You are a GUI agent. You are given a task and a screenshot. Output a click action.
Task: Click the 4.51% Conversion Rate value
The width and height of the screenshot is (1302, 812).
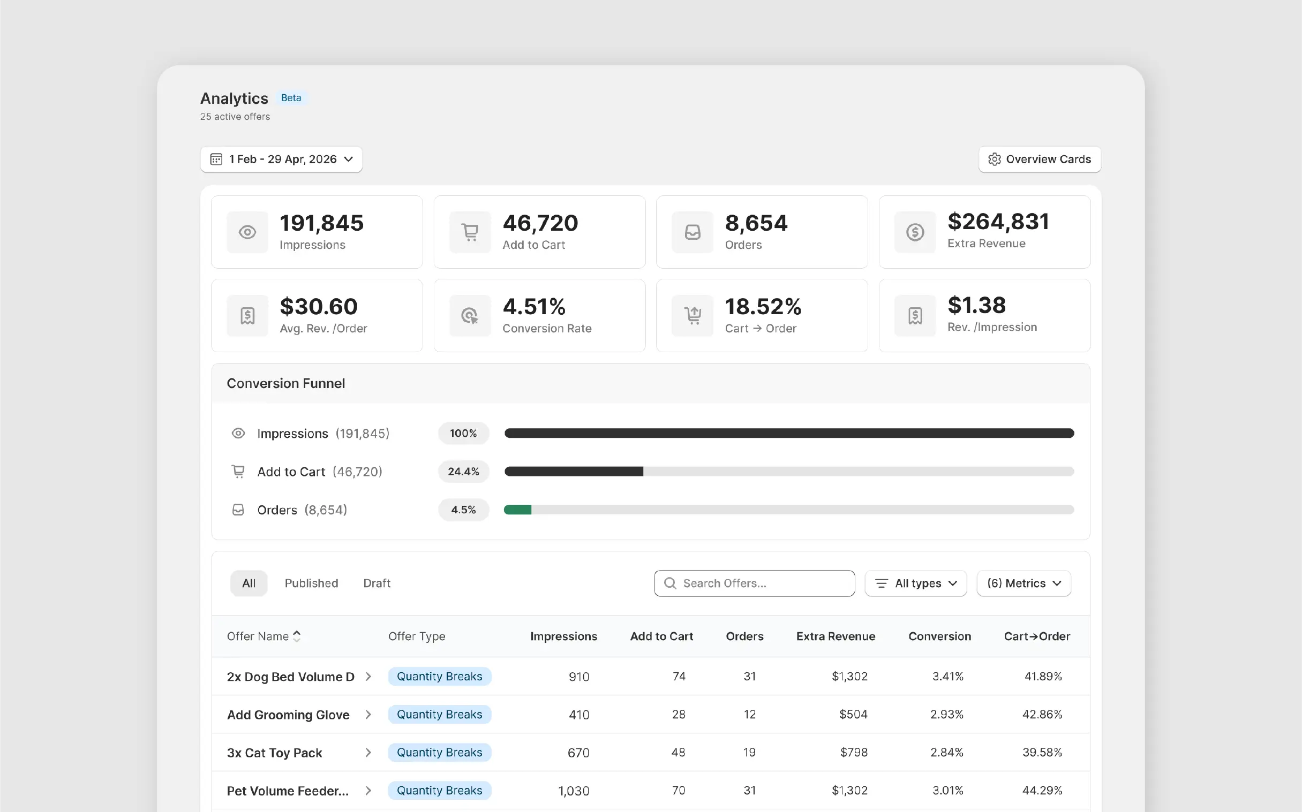[x=534, y=307]
